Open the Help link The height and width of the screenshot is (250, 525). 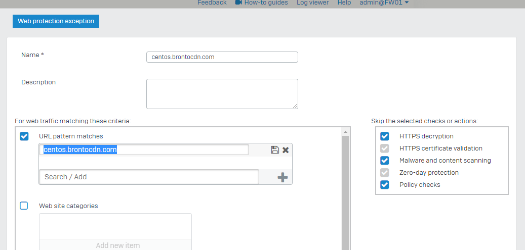click(x=344, y=3)
